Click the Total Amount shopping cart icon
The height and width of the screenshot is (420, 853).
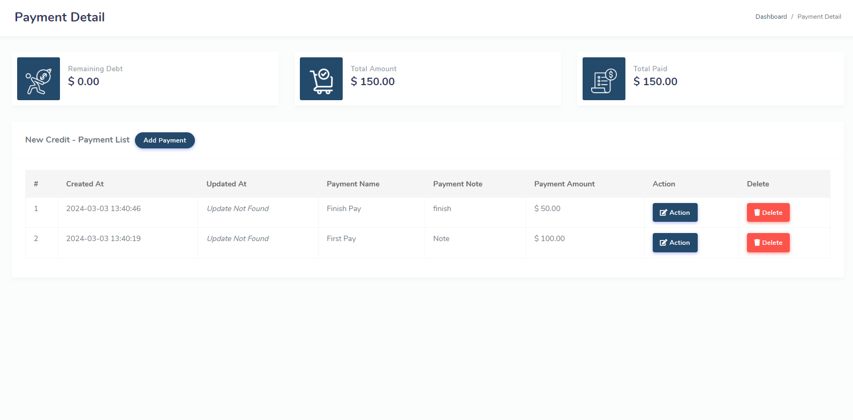click(x=321, y=79)
